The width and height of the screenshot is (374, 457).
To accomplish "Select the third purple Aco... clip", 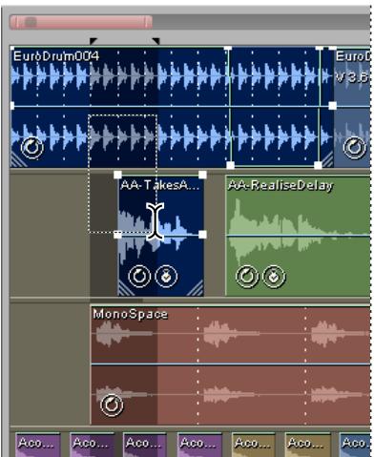I will 145,445.
